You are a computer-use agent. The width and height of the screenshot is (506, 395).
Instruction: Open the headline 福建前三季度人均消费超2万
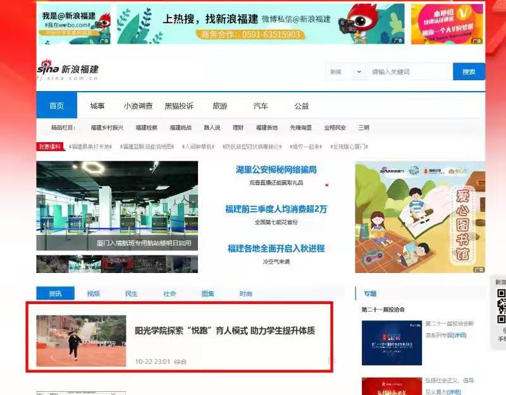(x=276, y=209)
